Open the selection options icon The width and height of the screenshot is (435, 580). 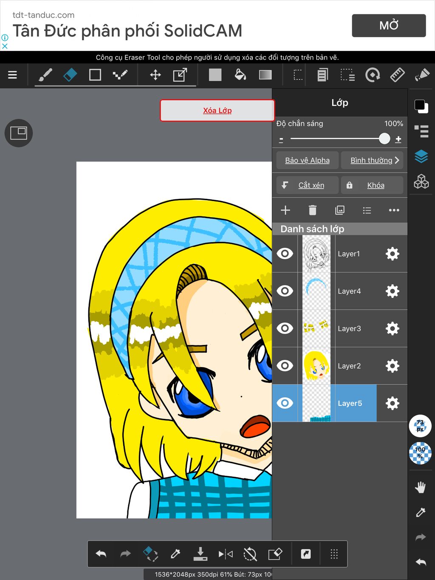coord(348,75)
